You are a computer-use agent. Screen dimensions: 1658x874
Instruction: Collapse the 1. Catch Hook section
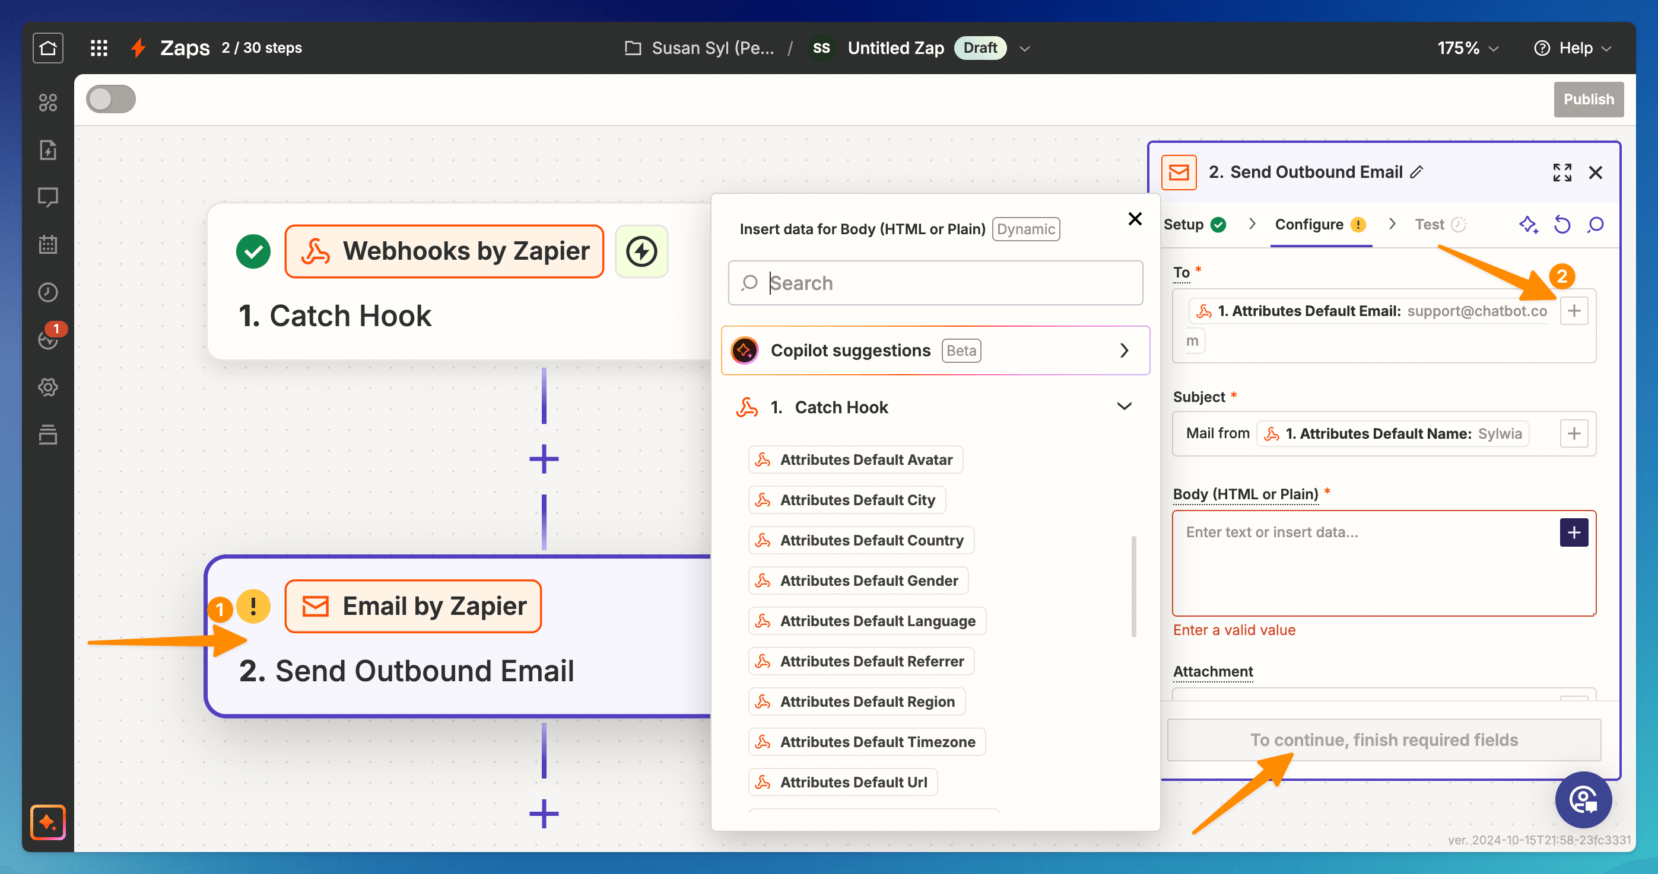pyautogui.click(x=1124, y=406)
